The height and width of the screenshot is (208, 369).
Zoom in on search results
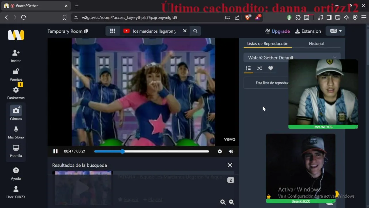point(223,202)
